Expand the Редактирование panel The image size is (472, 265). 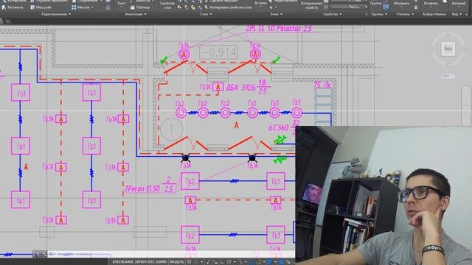[56, 14]
